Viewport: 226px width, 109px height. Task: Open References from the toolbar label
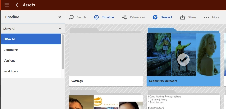point(137,17)
